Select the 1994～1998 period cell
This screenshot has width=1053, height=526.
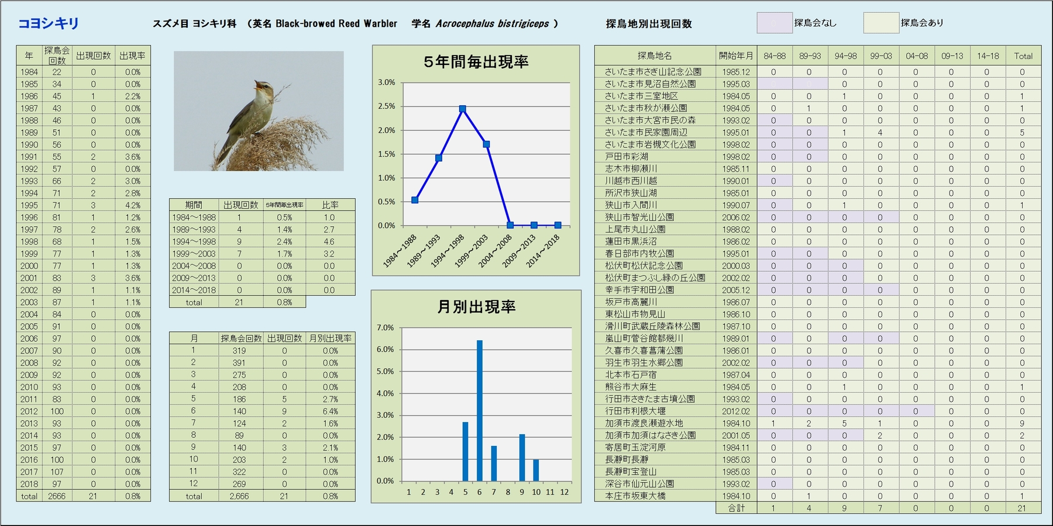point(194,242)
